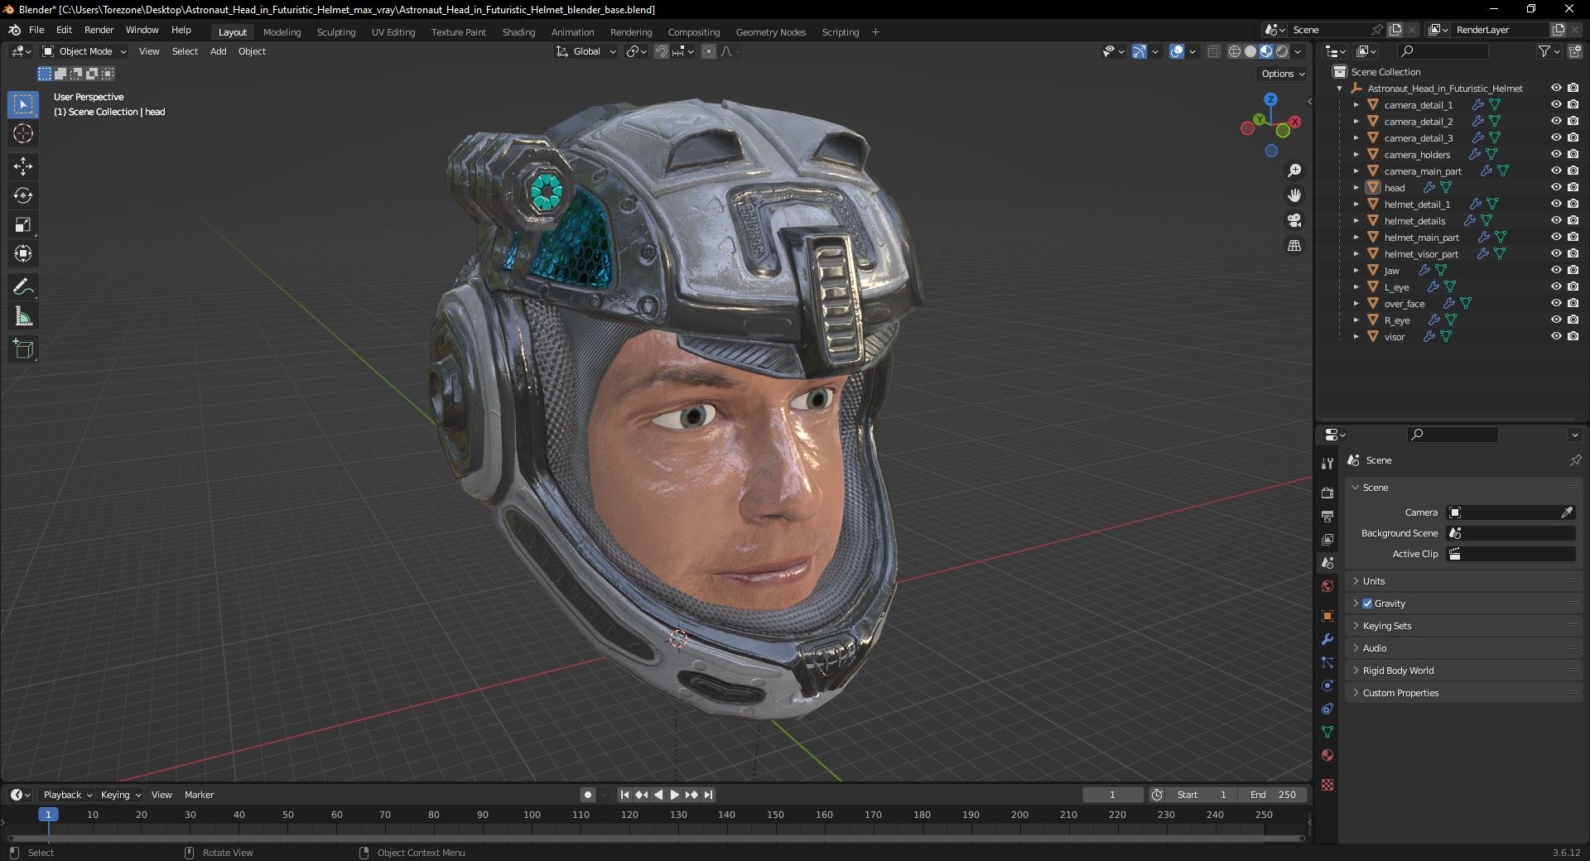1590x861 pixels.
Task: Expand the helmet_details tree item
Action: [1356, 221]
